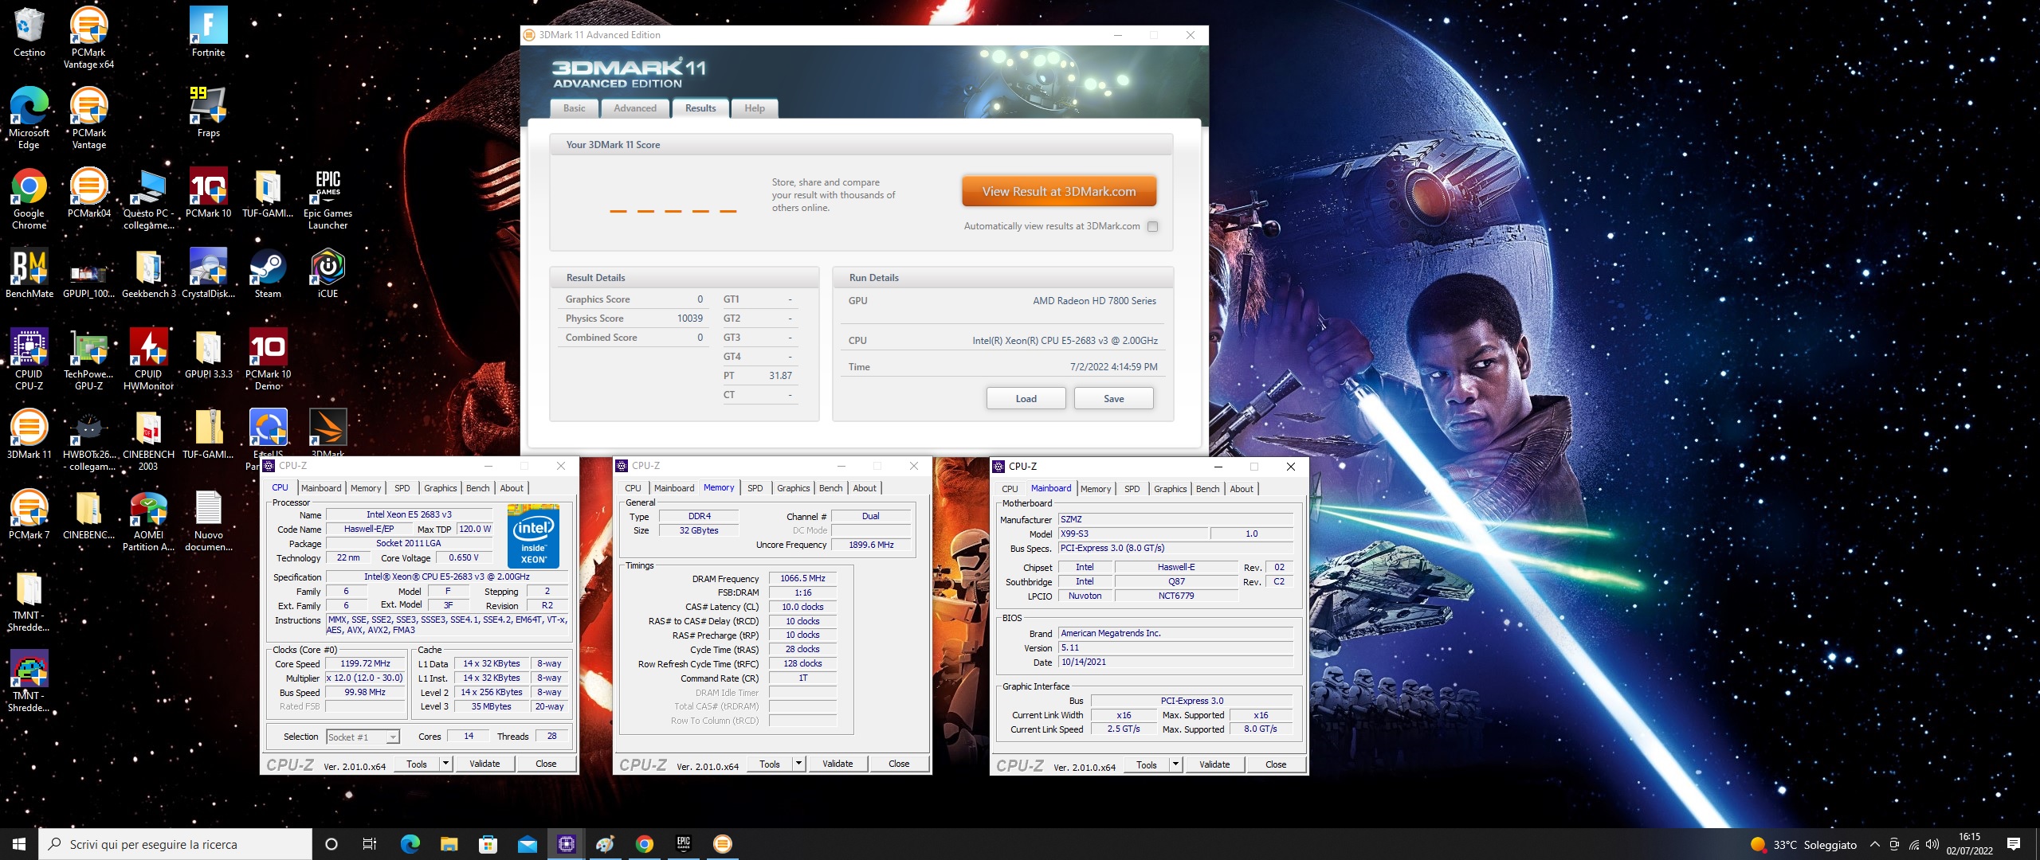The image size is (2040, 860).
Task: Open SPD tab in middle CPU-Z window
Action: coord(755,488)
